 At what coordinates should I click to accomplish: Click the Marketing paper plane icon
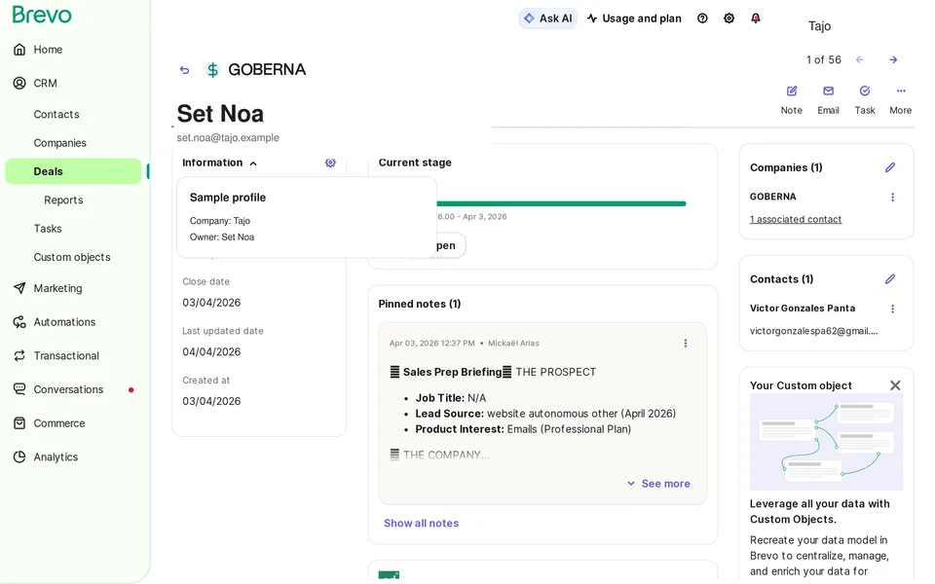(19, 288)
